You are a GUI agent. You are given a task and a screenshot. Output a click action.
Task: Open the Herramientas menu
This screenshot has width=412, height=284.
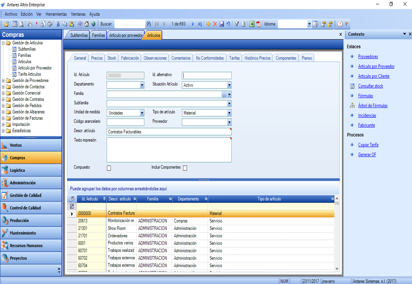click(x=56, y=14)
